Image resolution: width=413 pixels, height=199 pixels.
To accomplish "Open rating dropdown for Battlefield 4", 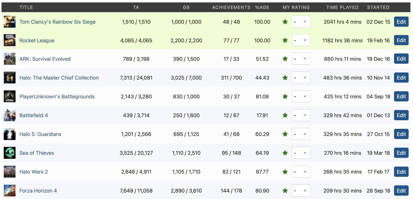I will [301, 115].
